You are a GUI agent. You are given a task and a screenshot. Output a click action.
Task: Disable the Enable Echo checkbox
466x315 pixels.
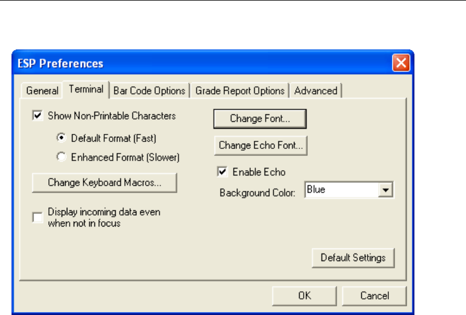222,171
